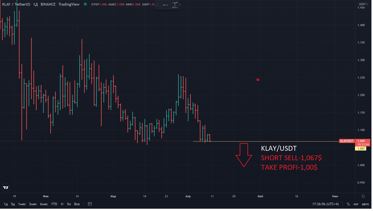Click the 1Д interval in chart title
This screenshot has width=373, height=211.
point(35,4)
